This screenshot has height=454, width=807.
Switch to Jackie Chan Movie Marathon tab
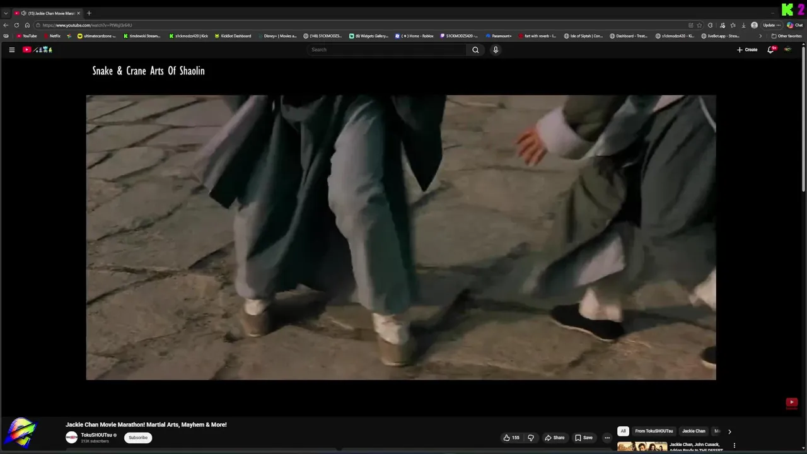coord(48,13)
